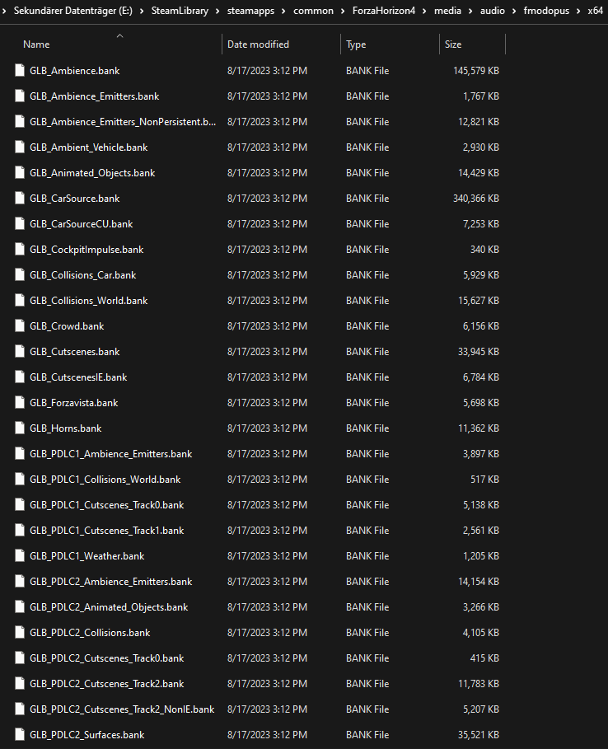Click date modified cell of GLB_Horns.bank row
Viewport: 608px width, 749px height.
point(267,428)
